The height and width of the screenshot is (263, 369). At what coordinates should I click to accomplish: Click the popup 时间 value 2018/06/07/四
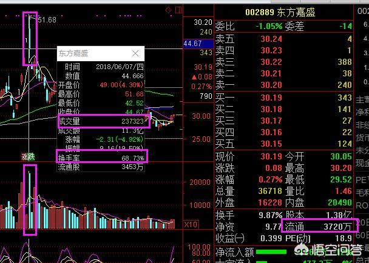click(120, 67)
